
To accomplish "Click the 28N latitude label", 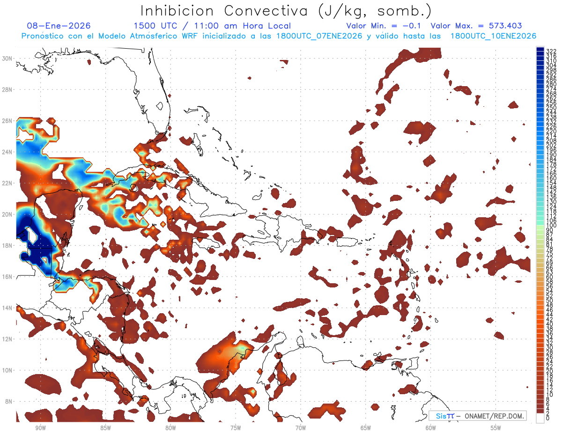I will pos(8,89).
